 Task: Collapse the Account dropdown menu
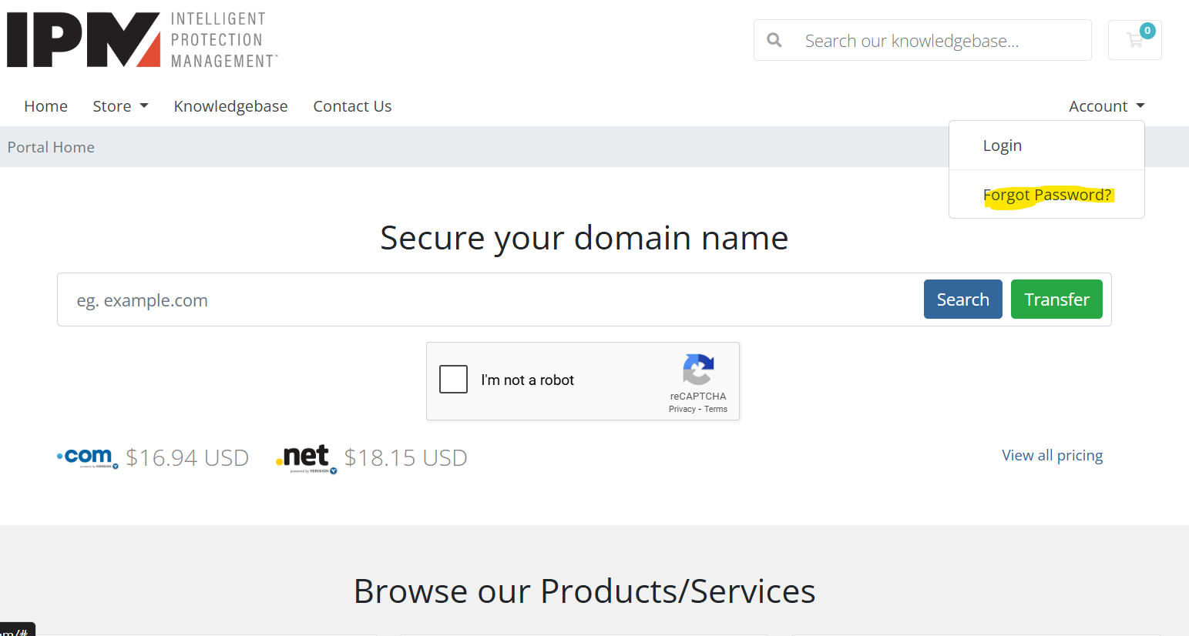(1106, 106)
